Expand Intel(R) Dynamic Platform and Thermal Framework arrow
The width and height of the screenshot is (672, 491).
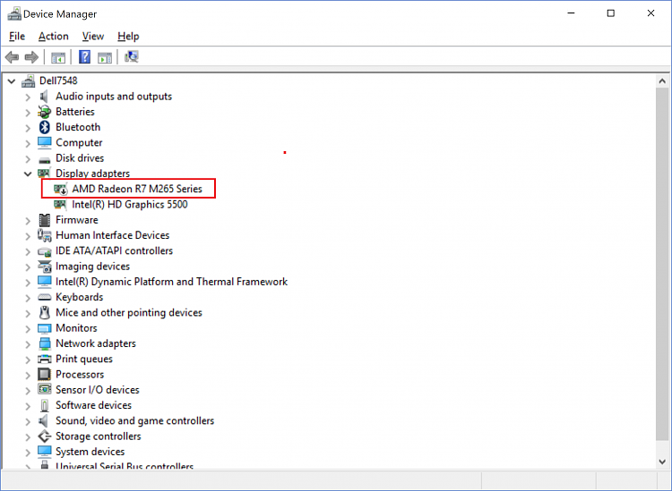click(x=28, y=283)
